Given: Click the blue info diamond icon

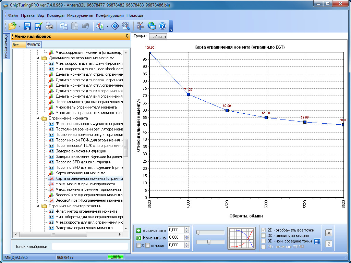Looking at the screenshot, I should click(x=116, y=26).
